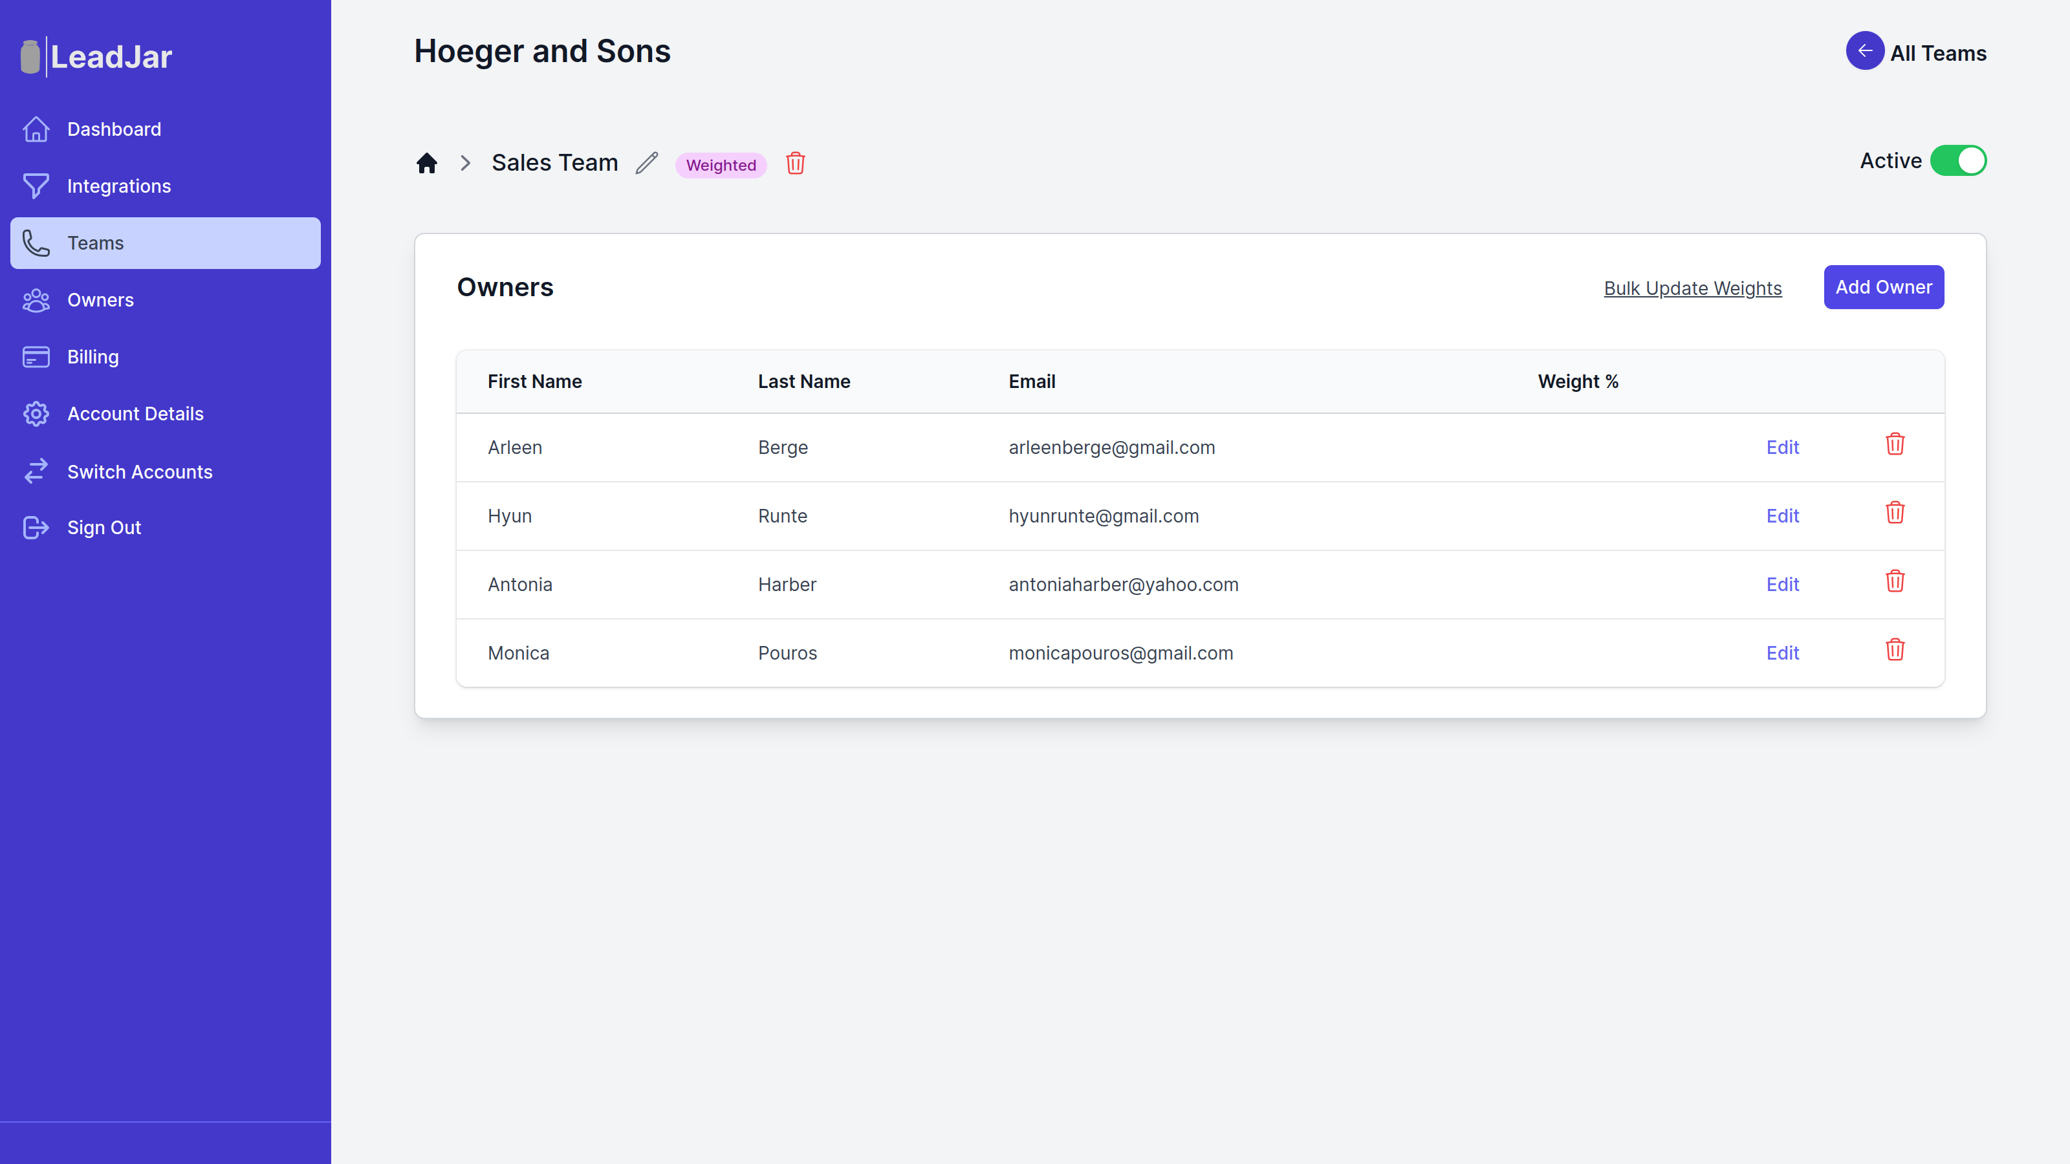Screen dimensions: 2070x1164
Task: Click the Weighted badge
Action: click(x=721, y=166)
